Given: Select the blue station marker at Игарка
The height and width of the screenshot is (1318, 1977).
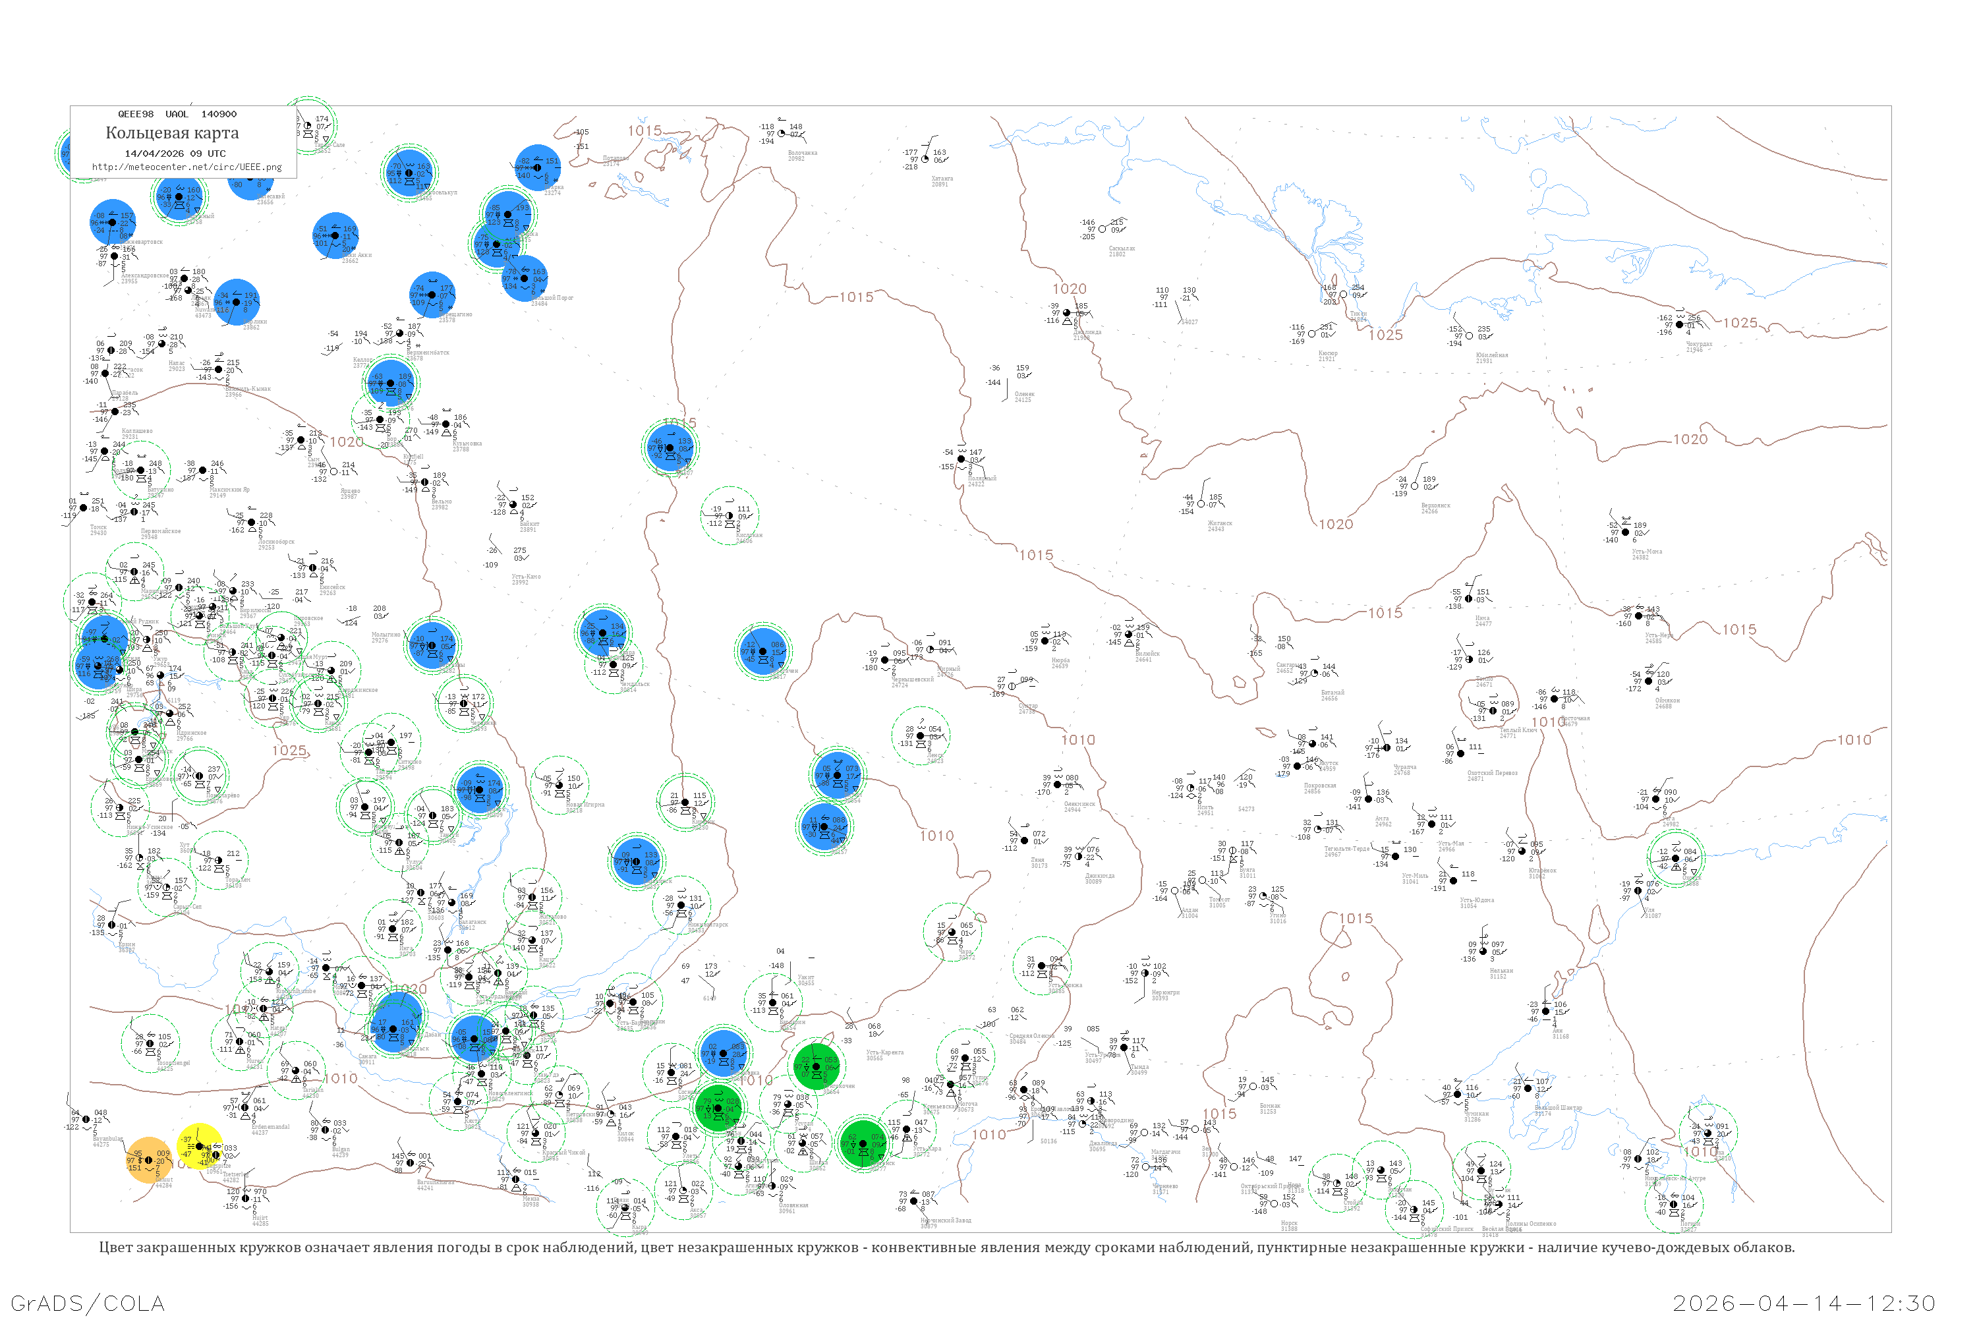Looking at the screenshot, I should (538, 167).
